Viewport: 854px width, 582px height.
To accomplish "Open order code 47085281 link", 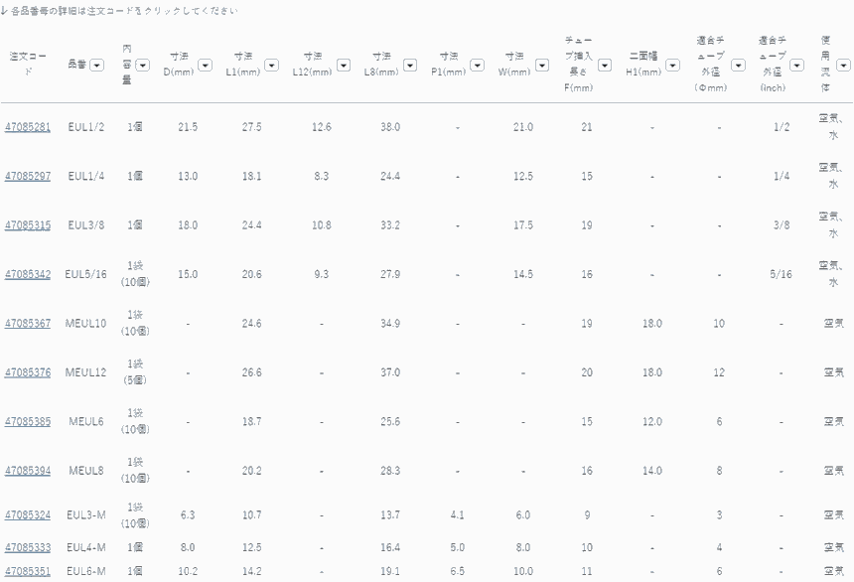I will [28, 127].
